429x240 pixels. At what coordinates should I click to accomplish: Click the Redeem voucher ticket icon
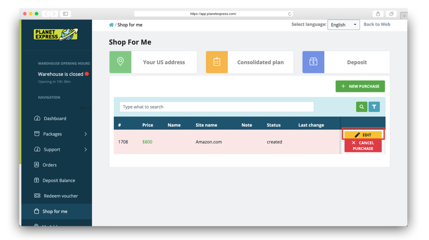(37, 196)
